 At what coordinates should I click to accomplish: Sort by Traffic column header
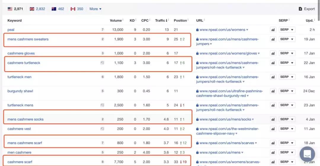pyautogui.click(x=161, y=20)
